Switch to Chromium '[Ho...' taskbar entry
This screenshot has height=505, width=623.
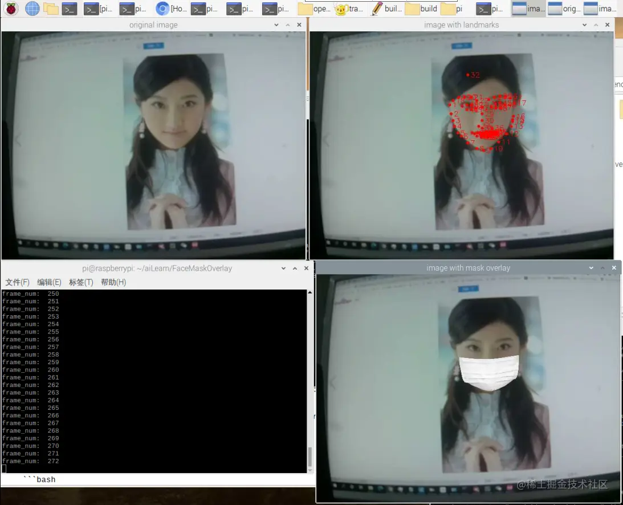(171, 9)
